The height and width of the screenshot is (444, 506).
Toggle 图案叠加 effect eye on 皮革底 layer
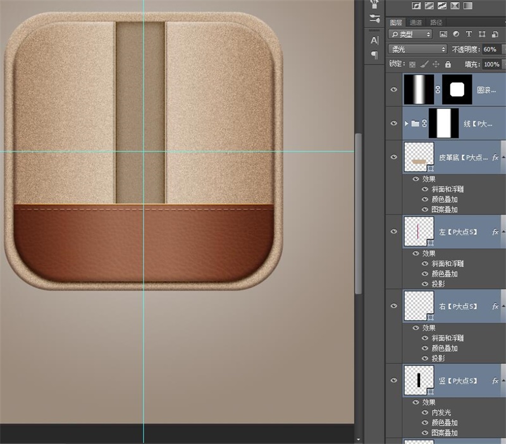click(425, 210)
